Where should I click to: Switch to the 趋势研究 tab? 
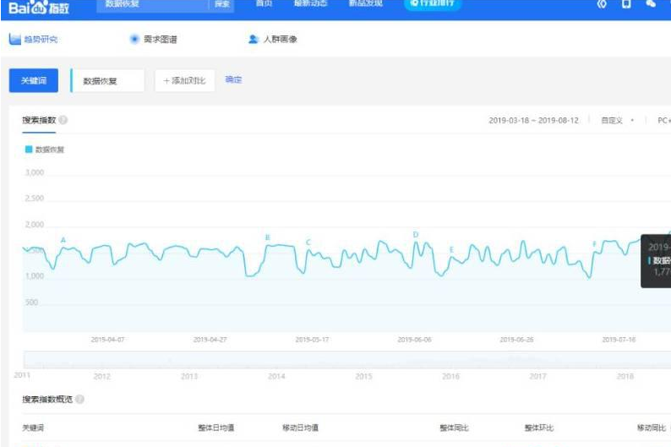coord(33,40)
